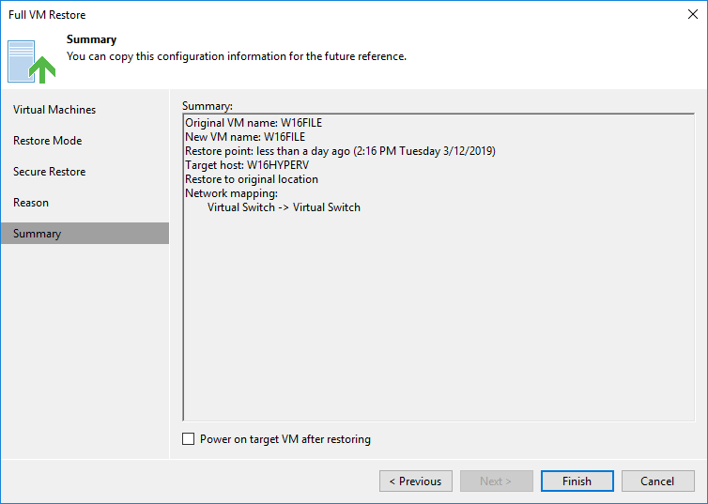The image size is (708, 504).
Task: Click the VM restore wizard icon
Action: point(31,62)
